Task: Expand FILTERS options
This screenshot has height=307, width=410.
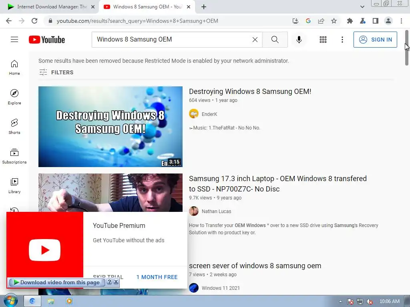Action: [56, 72]
